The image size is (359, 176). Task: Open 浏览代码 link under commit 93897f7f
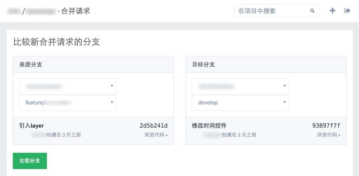click(x=328, y=135)
